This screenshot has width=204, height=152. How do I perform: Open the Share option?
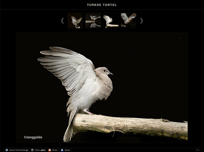point(55,150)
